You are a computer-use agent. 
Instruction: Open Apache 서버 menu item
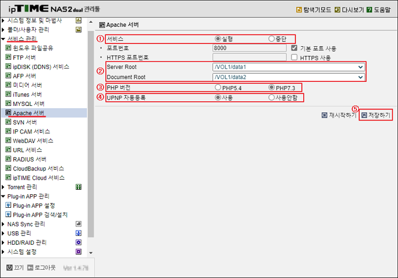(29, 113)
